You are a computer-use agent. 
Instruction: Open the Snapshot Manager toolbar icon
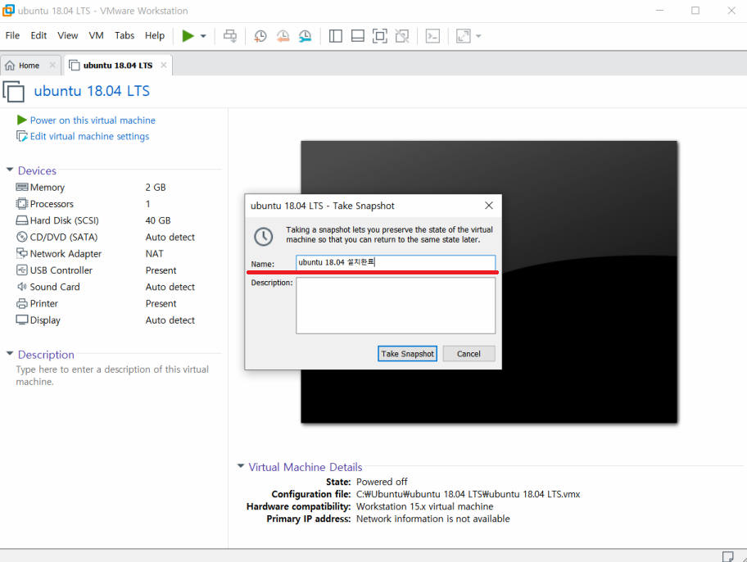click(x=306, y=36)
